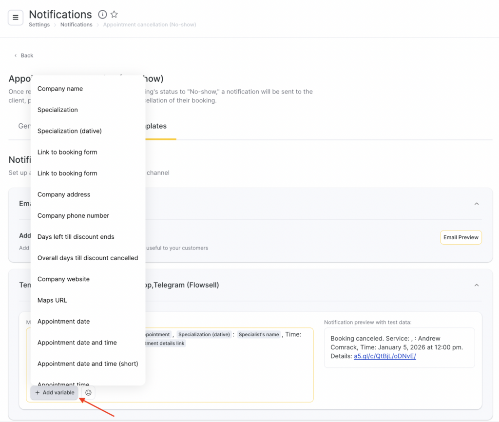Choose Appointment date and time (short)
499x422 pixels.
[88, 364]
